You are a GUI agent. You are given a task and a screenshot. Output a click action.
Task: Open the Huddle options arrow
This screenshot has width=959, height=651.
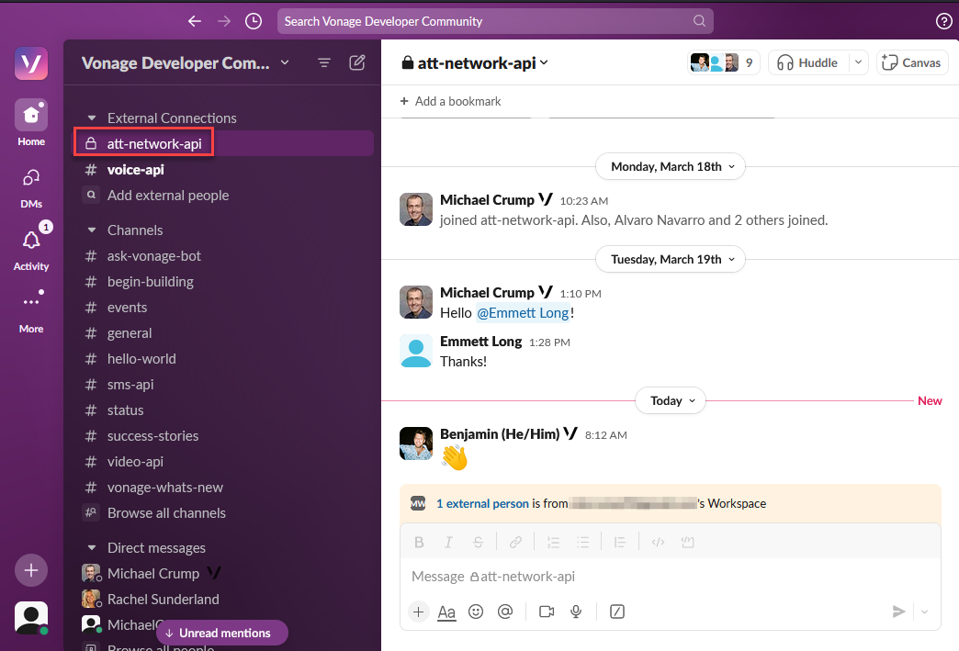856,62
